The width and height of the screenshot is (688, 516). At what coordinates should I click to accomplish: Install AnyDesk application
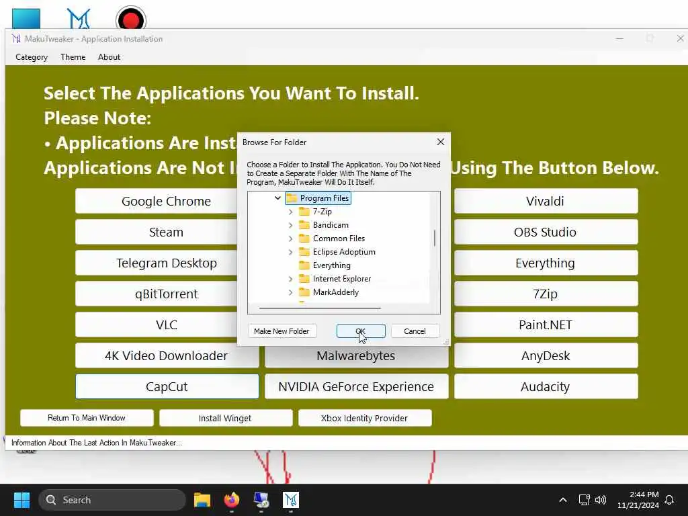click(x=546, y=355)
